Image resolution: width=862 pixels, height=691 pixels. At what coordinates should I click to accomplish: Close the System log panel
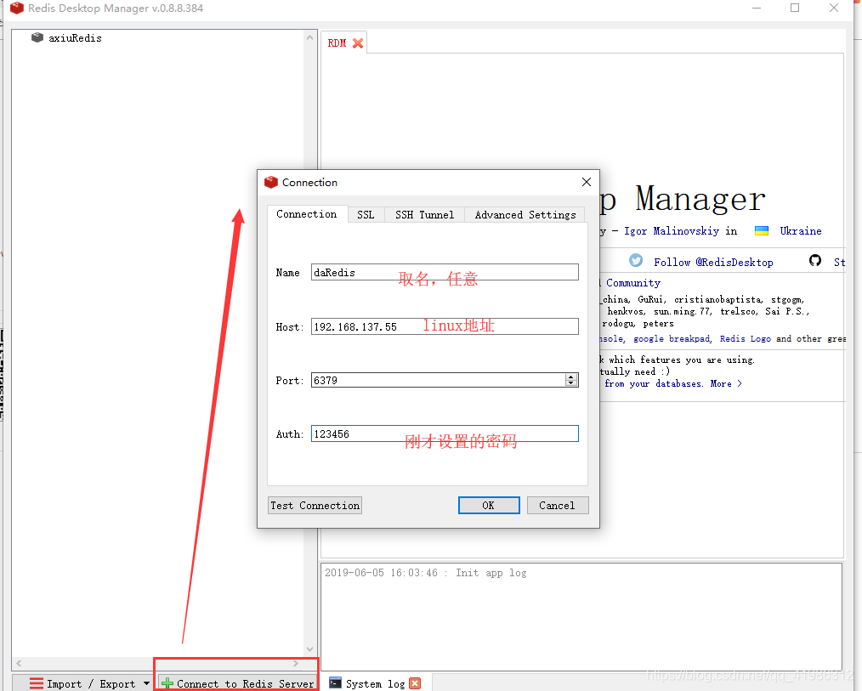[415, 683]
